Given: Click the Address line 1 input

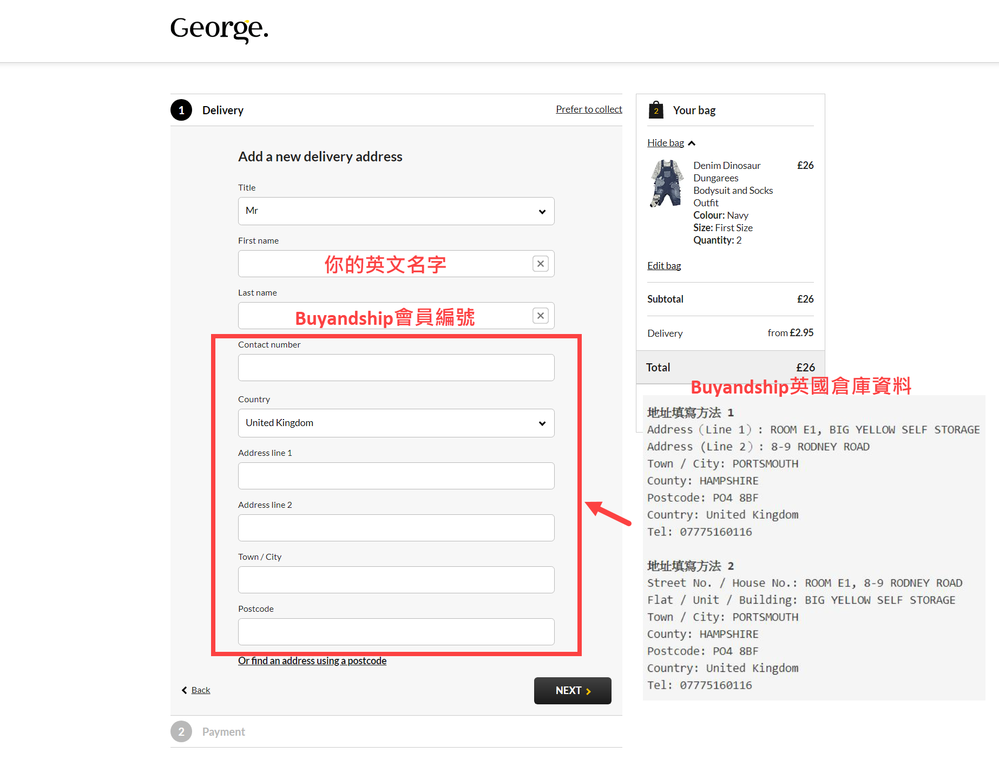Looking at the screenshot, I should pos(396,476).
